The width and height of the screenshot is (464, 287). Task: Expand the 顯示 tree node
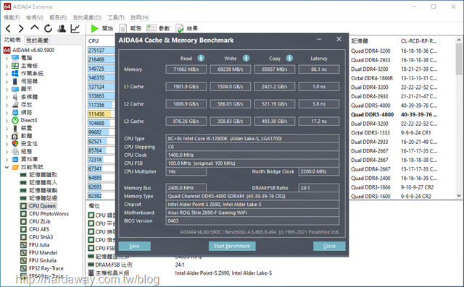(x=7, y=90)
